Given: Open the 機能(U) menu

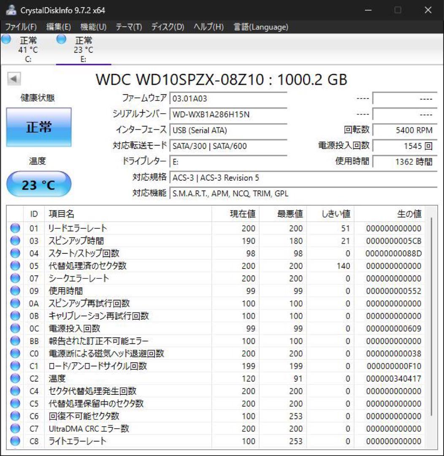Looking at the screenshot, I should pyautogui.click(x=91, y=27).
